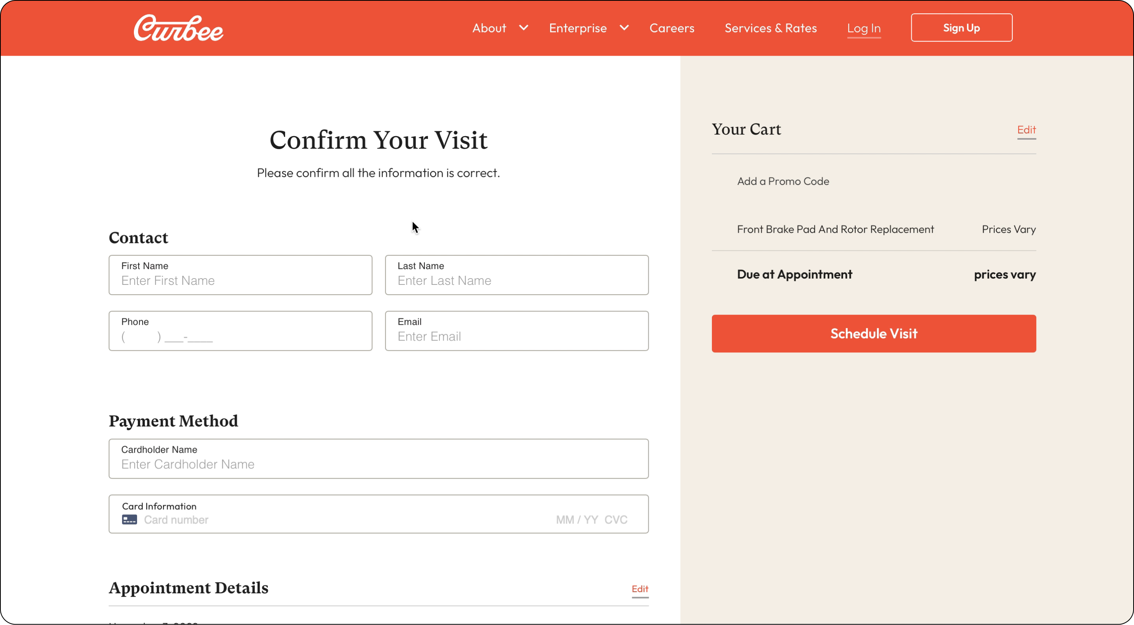Click the CVC field

tap(616, 520)
